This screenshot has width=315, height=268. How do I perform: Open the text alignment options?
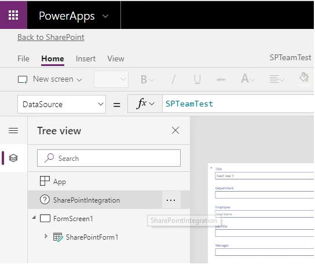(x=277, y=79)
